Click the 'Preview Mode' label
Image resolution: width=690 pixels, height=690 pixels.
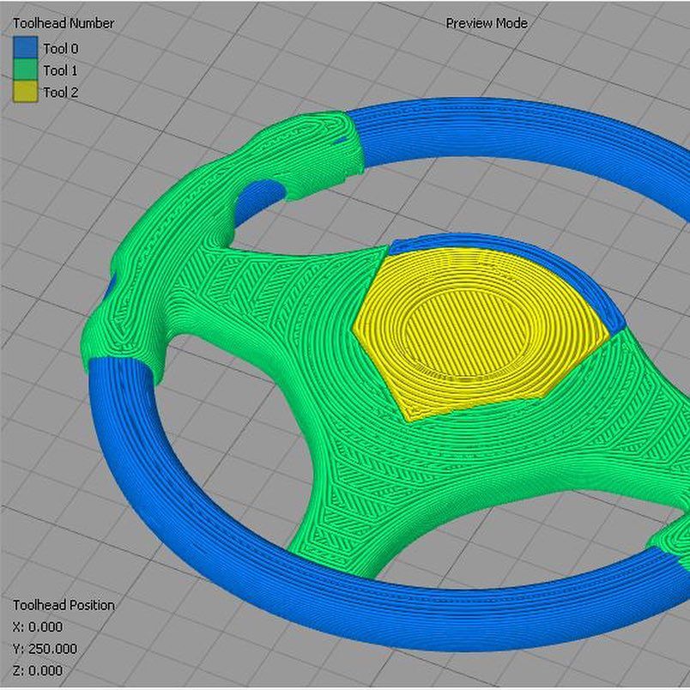pos(487,23)
